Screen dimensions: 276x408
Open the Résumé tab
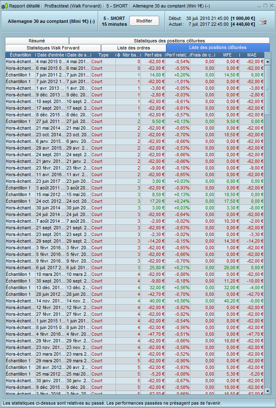pos(37,41)
